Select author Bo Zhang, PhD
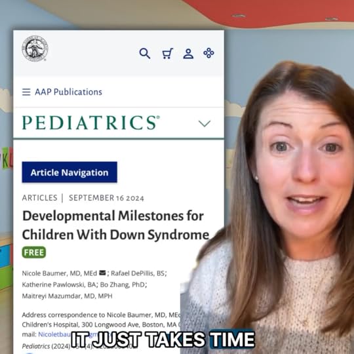Viewport: 354px width, 354px height. pos(123,285)
